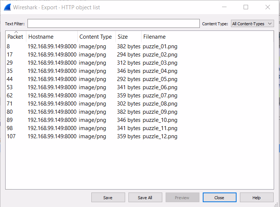
Task: Click packet number 53 cell
Action: click(10, 87)
